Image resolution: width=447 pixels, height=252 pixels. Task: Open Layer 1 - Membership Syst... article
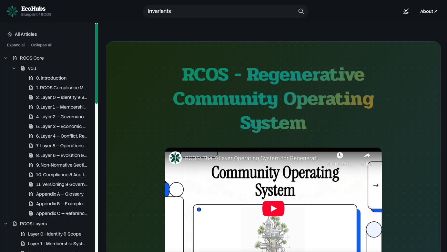click(x=56, y=244)
